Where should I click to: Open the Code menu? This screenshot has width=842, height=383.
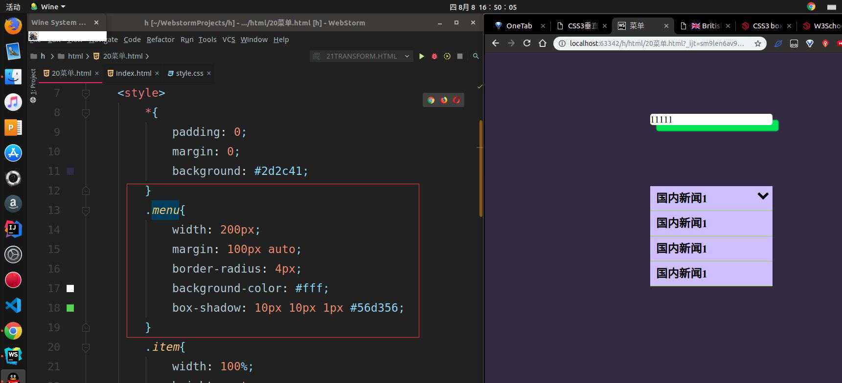click(x=132, y=40)
